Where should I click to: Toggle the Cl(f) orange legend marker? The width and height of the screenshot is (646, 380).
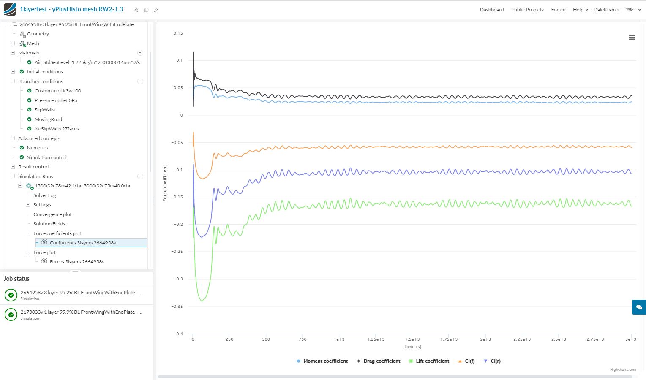click(x=460, y=361)
